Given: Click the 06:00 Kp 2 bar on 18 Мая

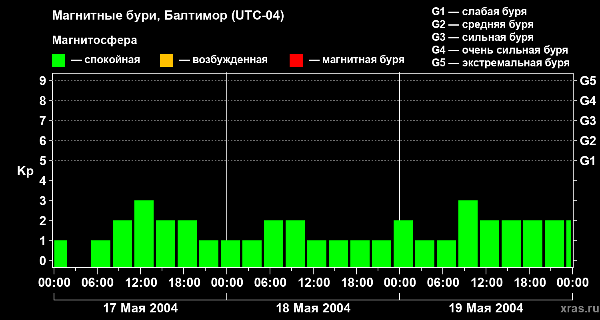Looking at the screenshot, I should coord(274,244).
